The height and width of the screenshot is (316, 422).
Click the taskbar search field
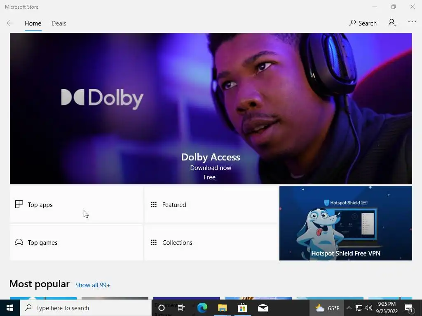tap(86, 308)
